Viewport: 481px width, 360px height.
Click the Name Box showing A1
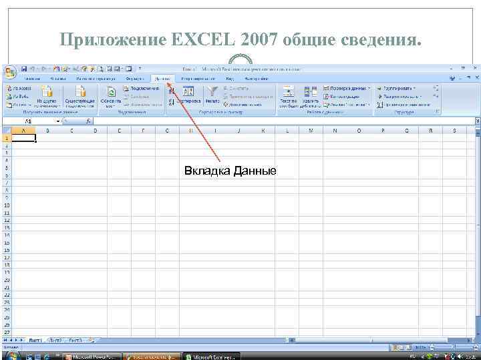point(29,121)
